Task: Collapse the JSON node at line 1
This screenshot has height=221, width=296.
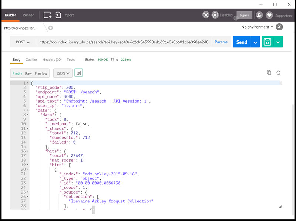Action: click(27, 83)
